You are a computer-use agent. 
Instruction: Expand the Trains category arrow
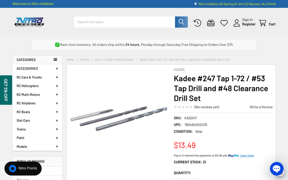pos(57,129)
